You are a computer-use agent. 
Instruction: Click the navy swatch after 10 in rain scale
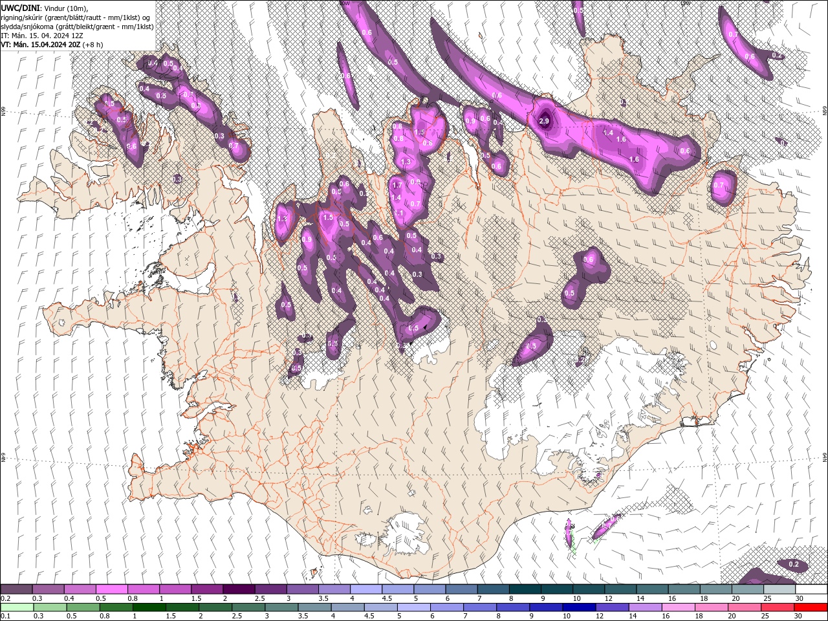click(578, 607)
